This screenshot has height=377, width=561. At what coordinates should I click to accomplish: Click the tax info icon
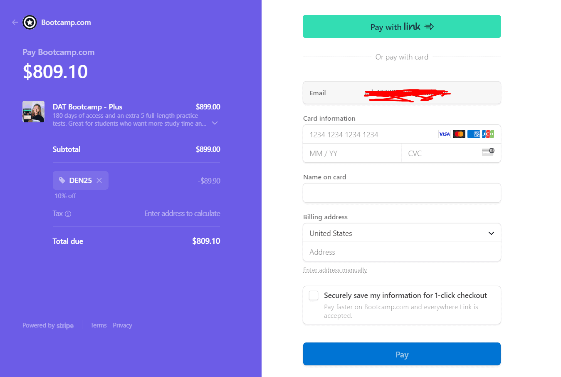68,214
